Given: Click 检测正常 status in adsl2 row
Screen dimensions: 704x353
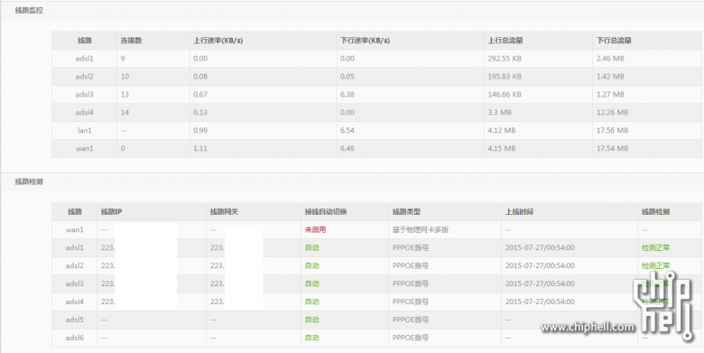Looking at the screenshot, I should [656, 265].
